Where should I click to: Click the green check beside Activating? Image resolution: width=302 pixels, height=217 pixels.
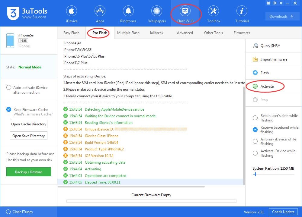(x=66, y=169)
